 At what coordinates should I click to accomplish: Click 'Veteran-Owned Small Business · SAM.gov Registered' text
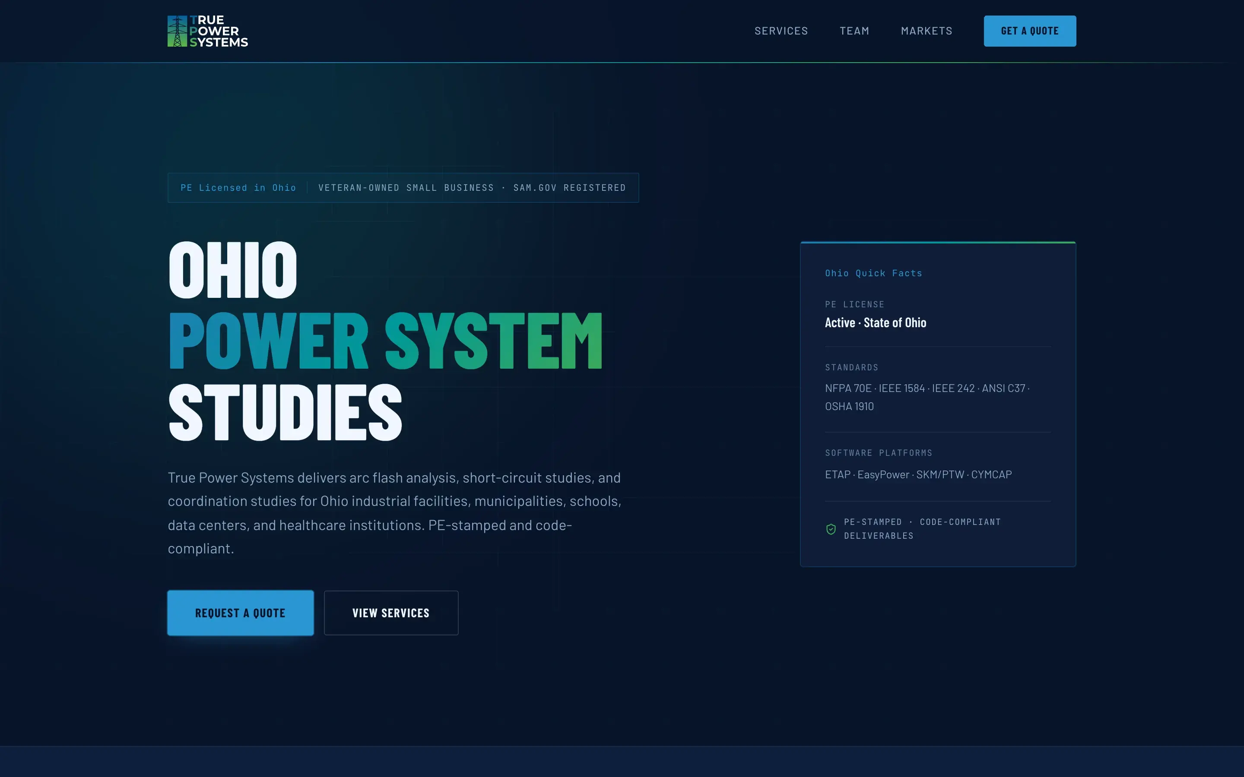click(472, 188)
